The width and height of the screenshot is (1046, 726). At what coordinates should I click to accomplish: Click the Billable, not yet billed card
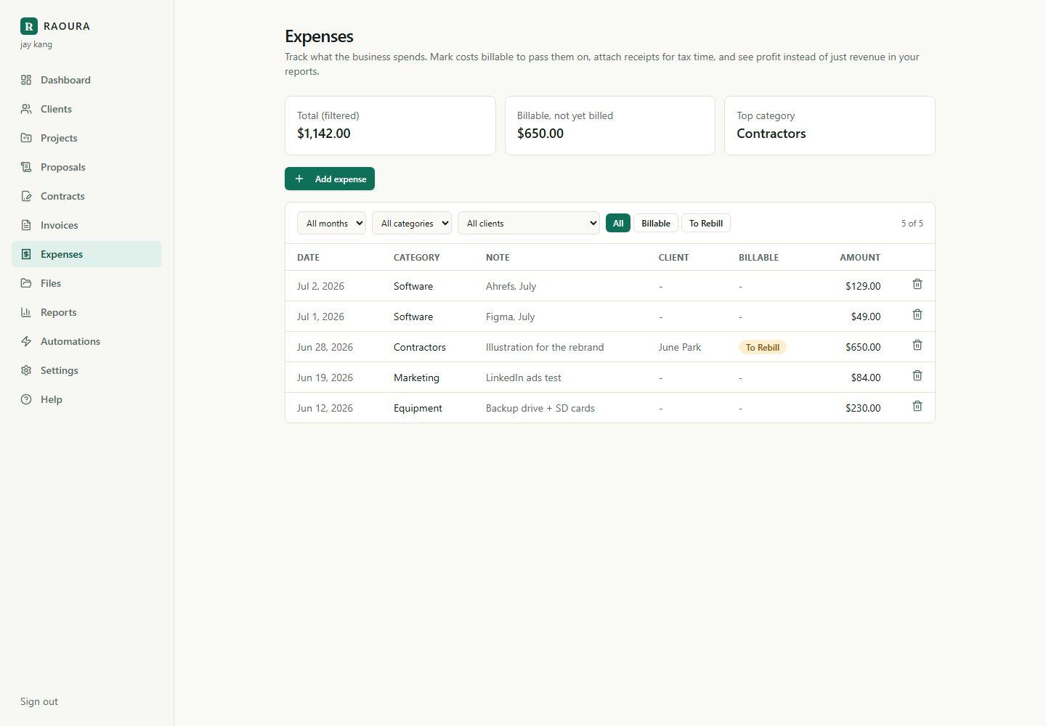pos(610,126)
